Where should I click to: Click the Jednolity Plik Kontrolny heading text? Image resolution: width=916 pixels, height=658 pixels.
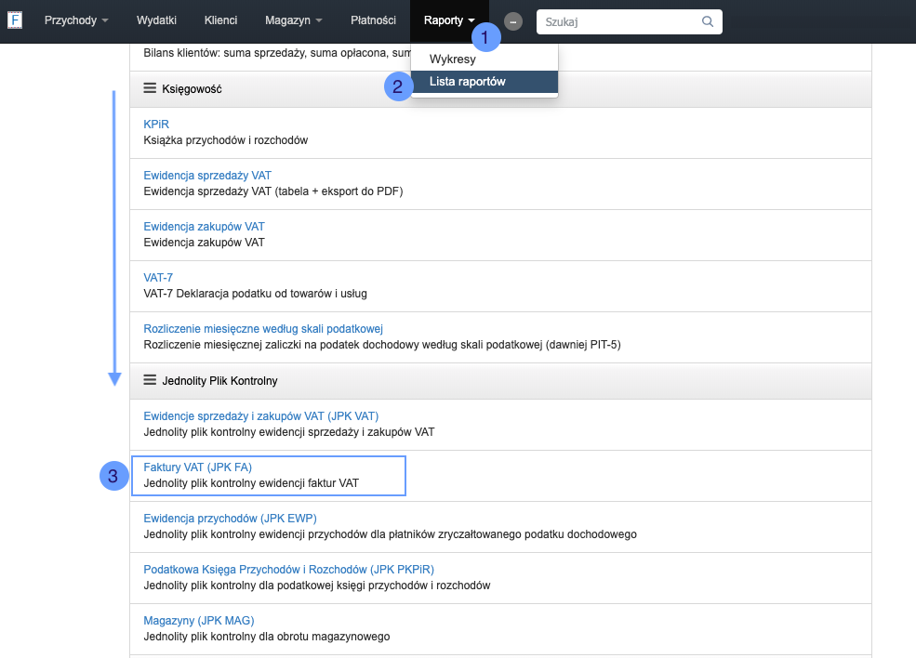point(219,381)
